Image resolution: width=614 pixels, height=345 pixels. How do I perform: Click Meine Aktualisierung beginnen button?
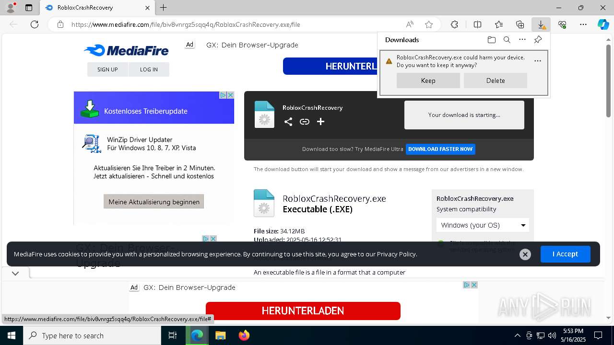154,202
